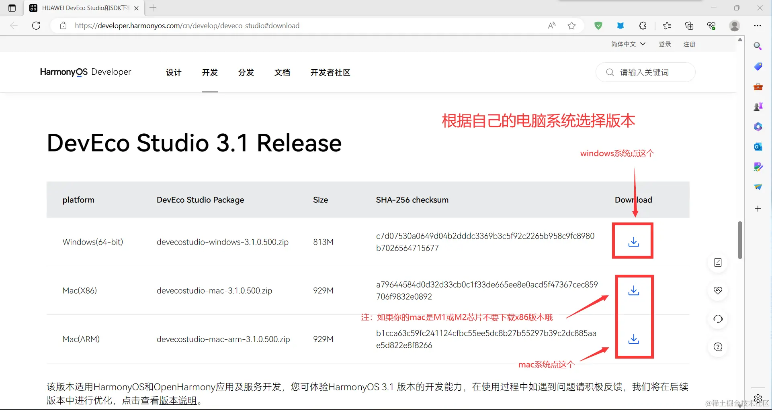Open the page feedback note icon

tap(718, 263)
